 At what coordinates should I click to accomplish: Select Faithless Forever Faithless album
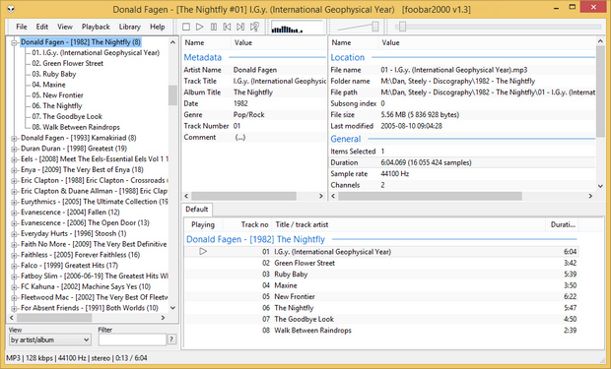tap(80, 255)
